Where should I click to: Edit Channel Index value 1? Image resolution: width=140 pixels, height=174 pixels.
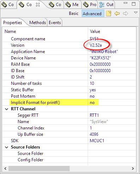91,128
